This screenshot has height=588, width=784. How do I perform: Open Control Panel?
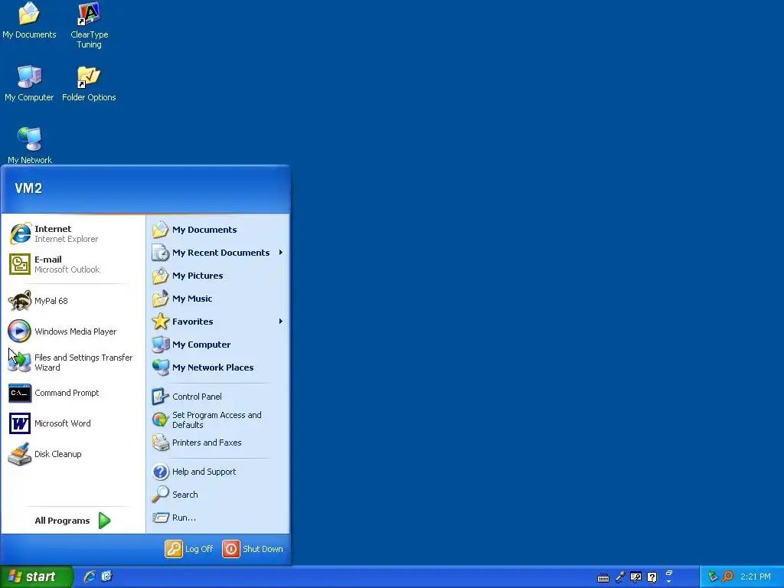tap(218, 397)
